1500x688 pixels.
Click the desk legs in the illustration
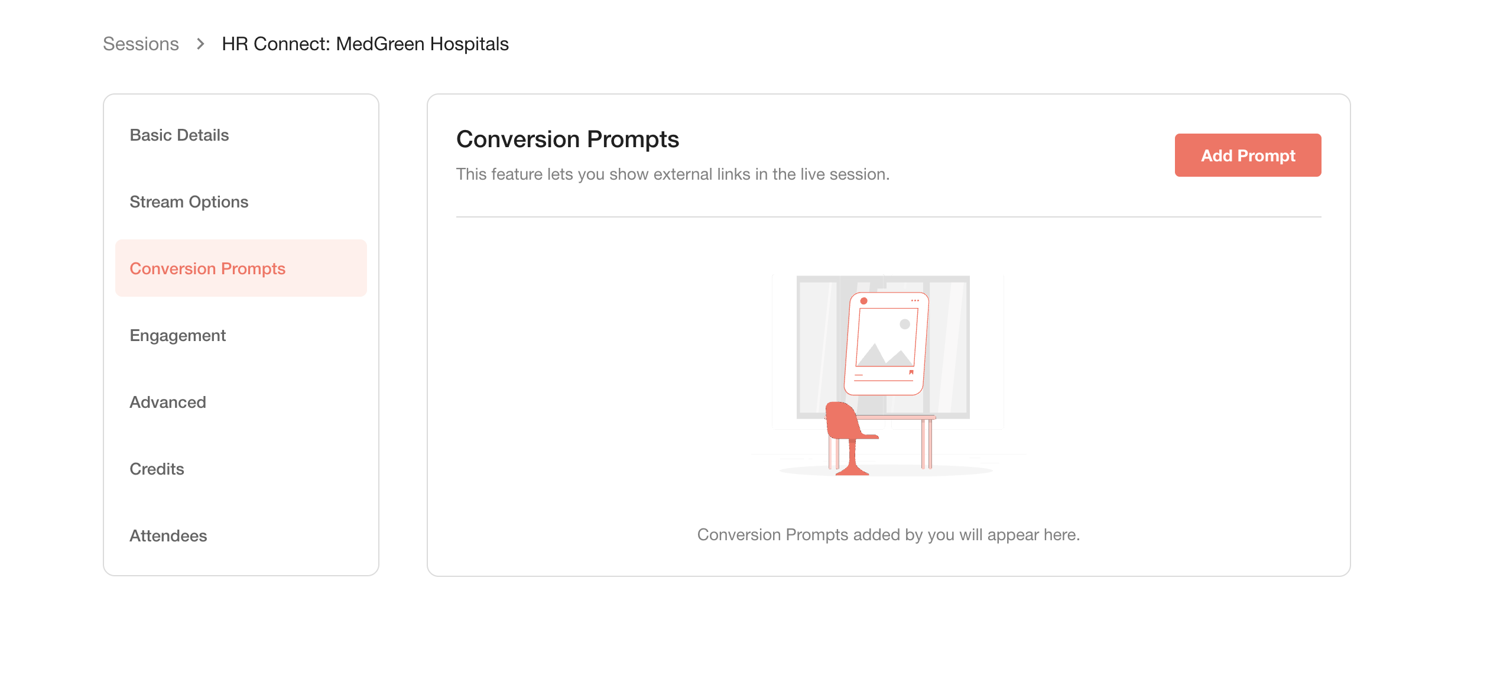(927, 443)
